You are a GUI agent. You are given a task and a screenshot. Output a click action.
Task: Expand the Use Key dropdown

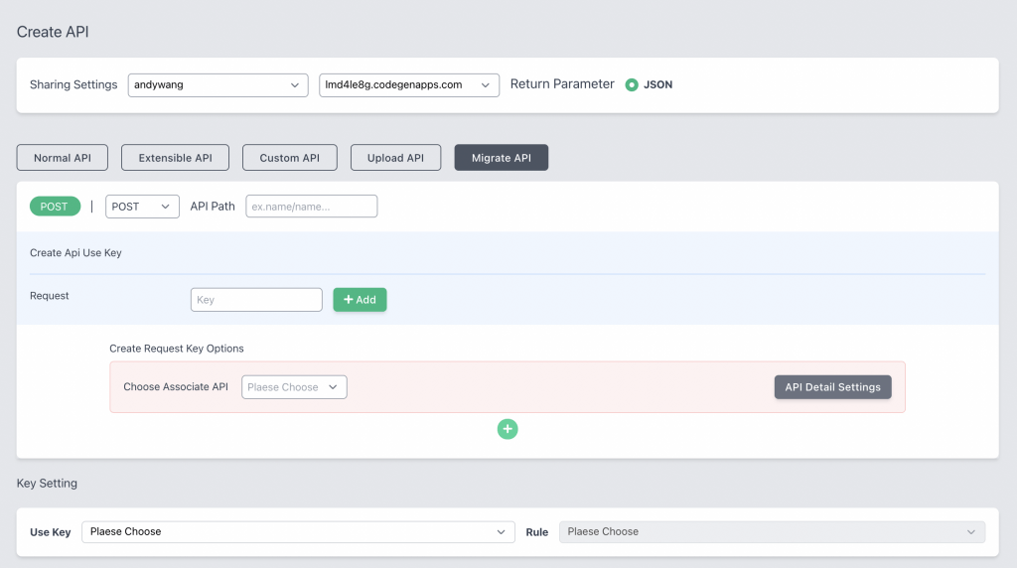(298, 532)
